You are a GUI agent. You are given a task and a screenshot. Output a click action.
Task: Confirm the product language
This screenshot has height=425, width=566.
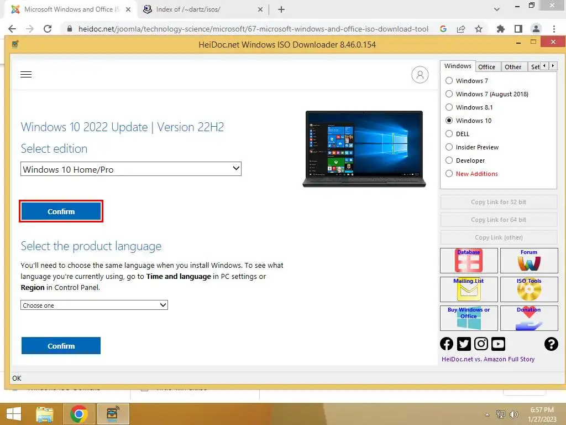point(61,346)
